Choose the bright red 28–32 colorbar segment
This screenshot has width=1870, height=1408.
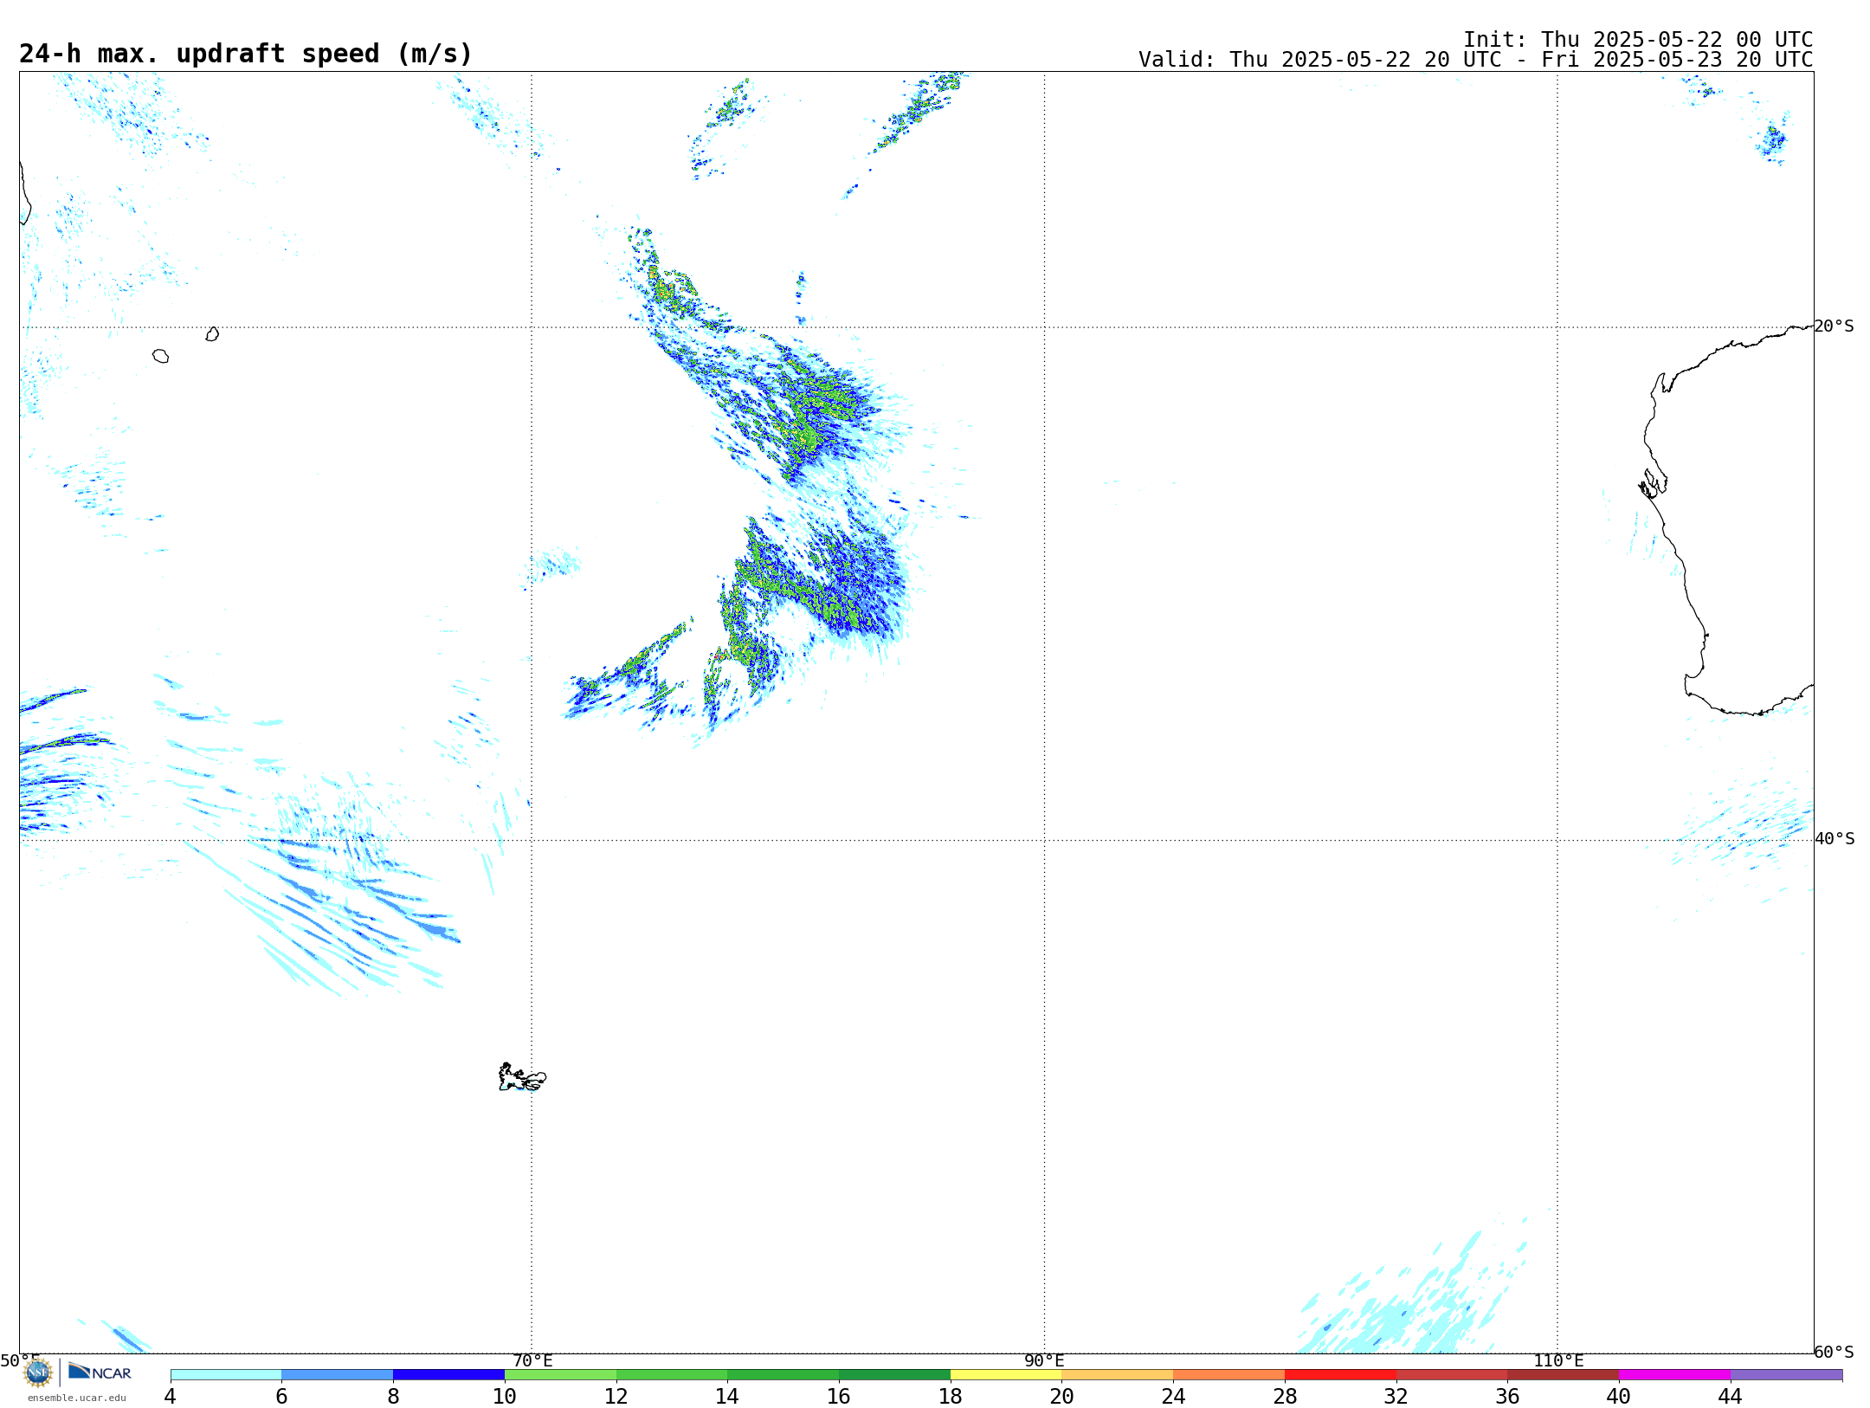(1340, 1375)
